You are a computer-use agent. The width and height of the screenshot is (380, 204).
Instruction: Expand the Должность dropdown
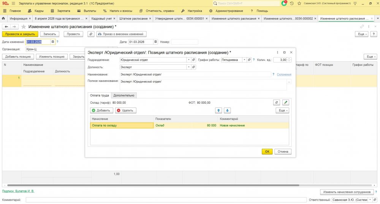(x=189, y=67)
